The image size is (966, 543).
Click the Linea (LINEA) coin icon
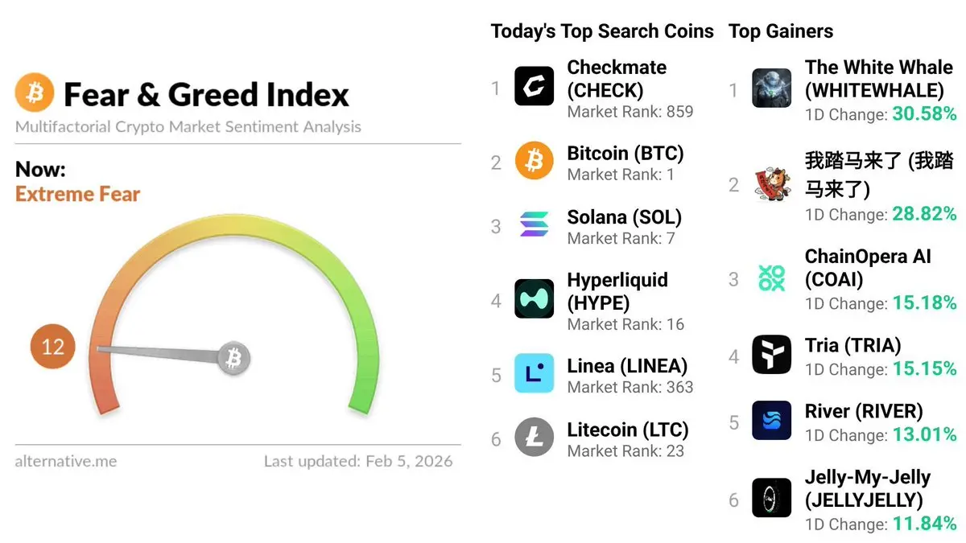point(534,373)
